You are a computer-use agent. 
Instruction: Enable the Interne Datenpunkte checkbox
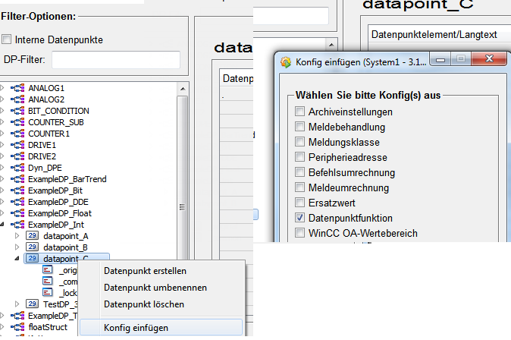[7, 39]
